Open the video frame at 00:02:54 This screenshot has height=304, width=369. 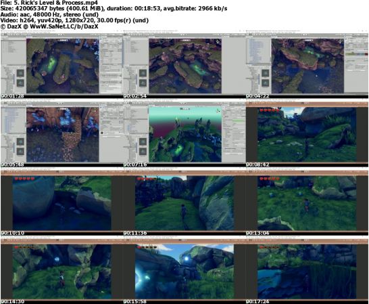tap(184, 64)
